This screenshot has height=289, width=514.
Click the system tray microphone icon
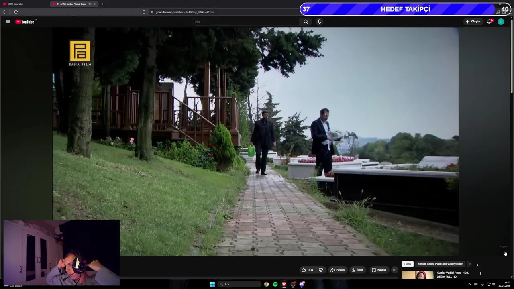tap(482, 284)
